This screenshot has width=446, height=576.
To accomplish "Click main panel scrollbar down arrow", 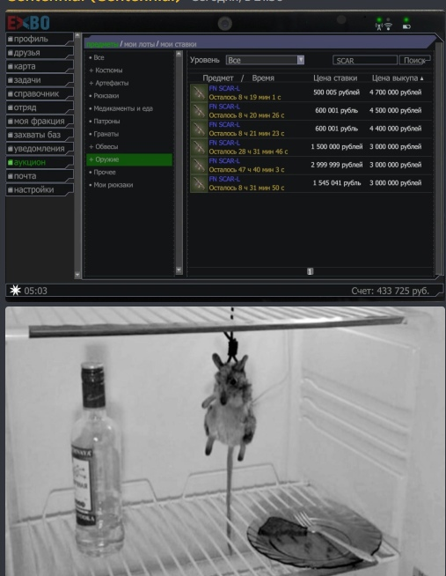I will [x=77, y=275].
